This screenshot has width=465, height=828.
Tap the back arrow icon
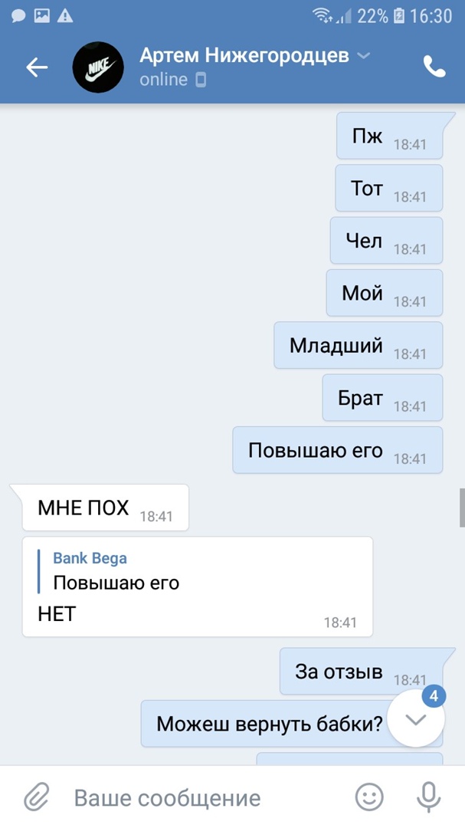point(37,67)
